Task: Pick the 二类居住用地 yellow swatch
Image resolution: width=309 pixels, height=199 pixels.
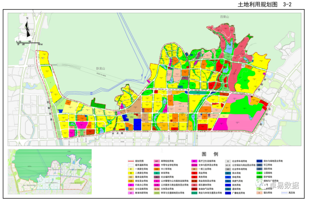Action: [x=131, y=173]
